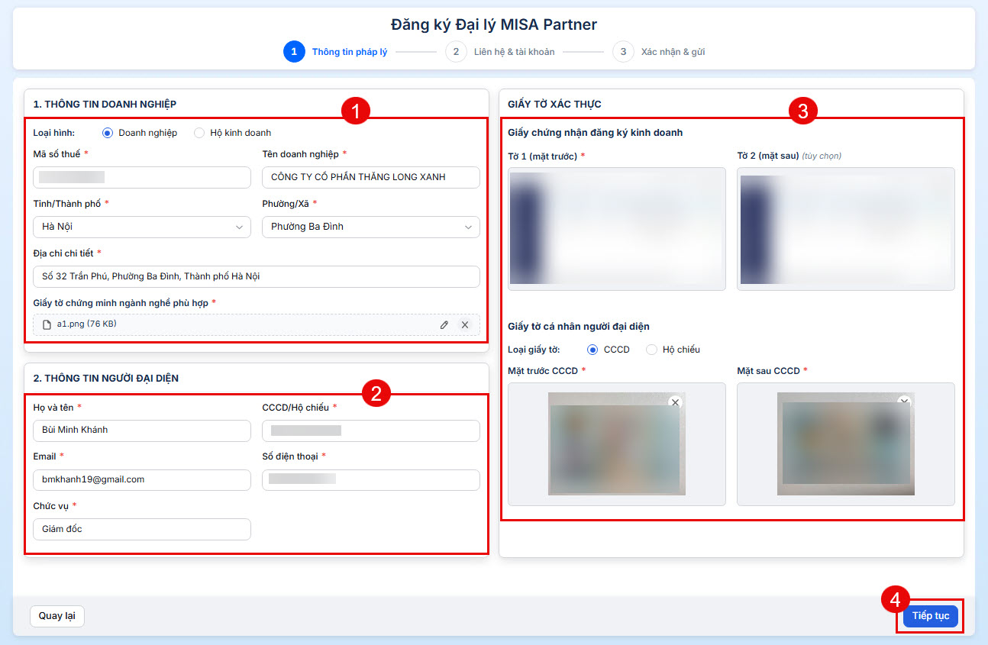Switch to step Xác nhận & gửi
The width and height of the screenshot is (988, 645).
click(658, 52)
